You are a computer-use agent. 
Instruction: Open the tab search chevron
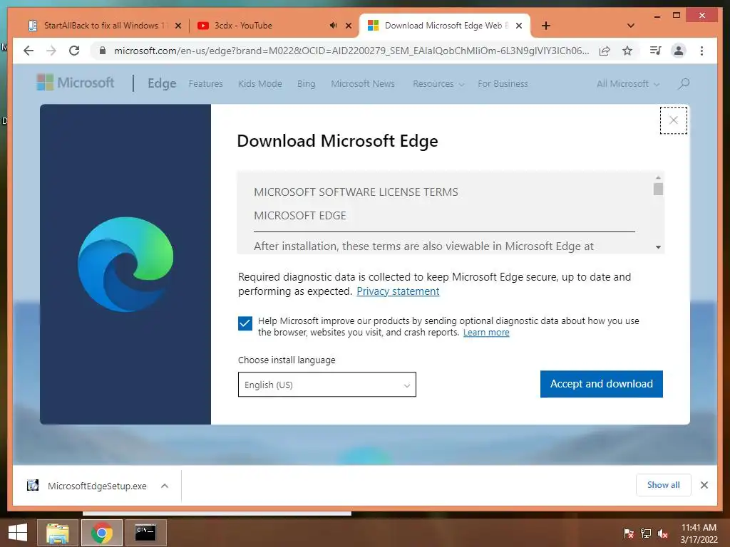(631, 26)
